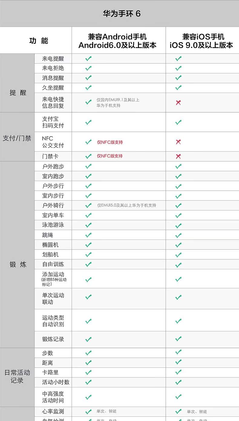Image resolution: width=239 pixels, height=421 pixels.
Task: Click the iOS red cross for 来电快捷信息回复
Action: click(178, 102)
